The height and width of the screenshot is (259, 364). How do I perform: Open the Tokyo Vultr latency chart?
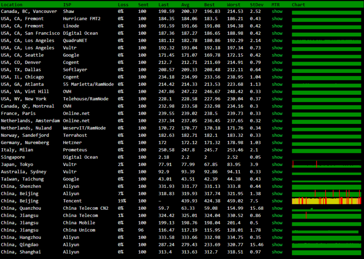[x=326, y=164]
